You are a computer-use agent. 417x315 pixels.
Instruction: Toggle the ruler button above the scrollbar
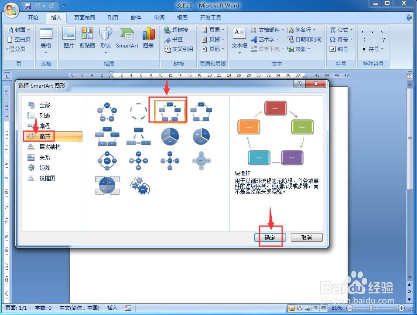point(409,77)
